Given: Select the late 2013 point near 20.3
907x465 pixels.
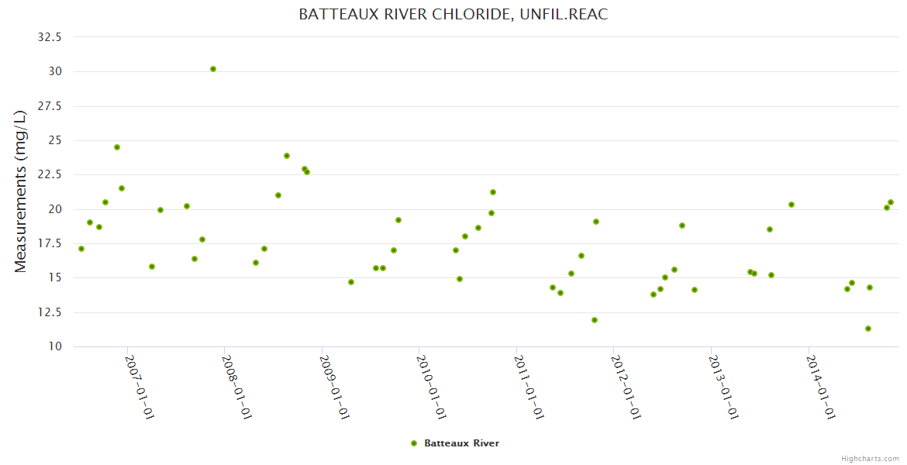Looking at the screenshot, I should 791,205.
